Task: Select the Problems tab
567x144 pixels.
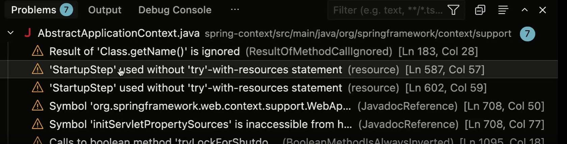Action: pos(42,10)
